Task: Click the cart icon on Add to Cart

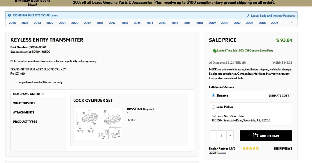Action: (x=255, y=136)
